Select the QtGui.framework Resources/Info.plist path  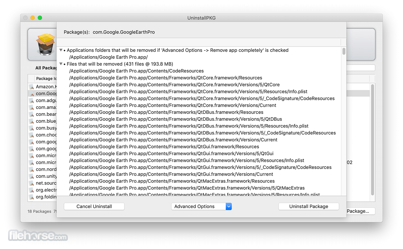point(186,161)
